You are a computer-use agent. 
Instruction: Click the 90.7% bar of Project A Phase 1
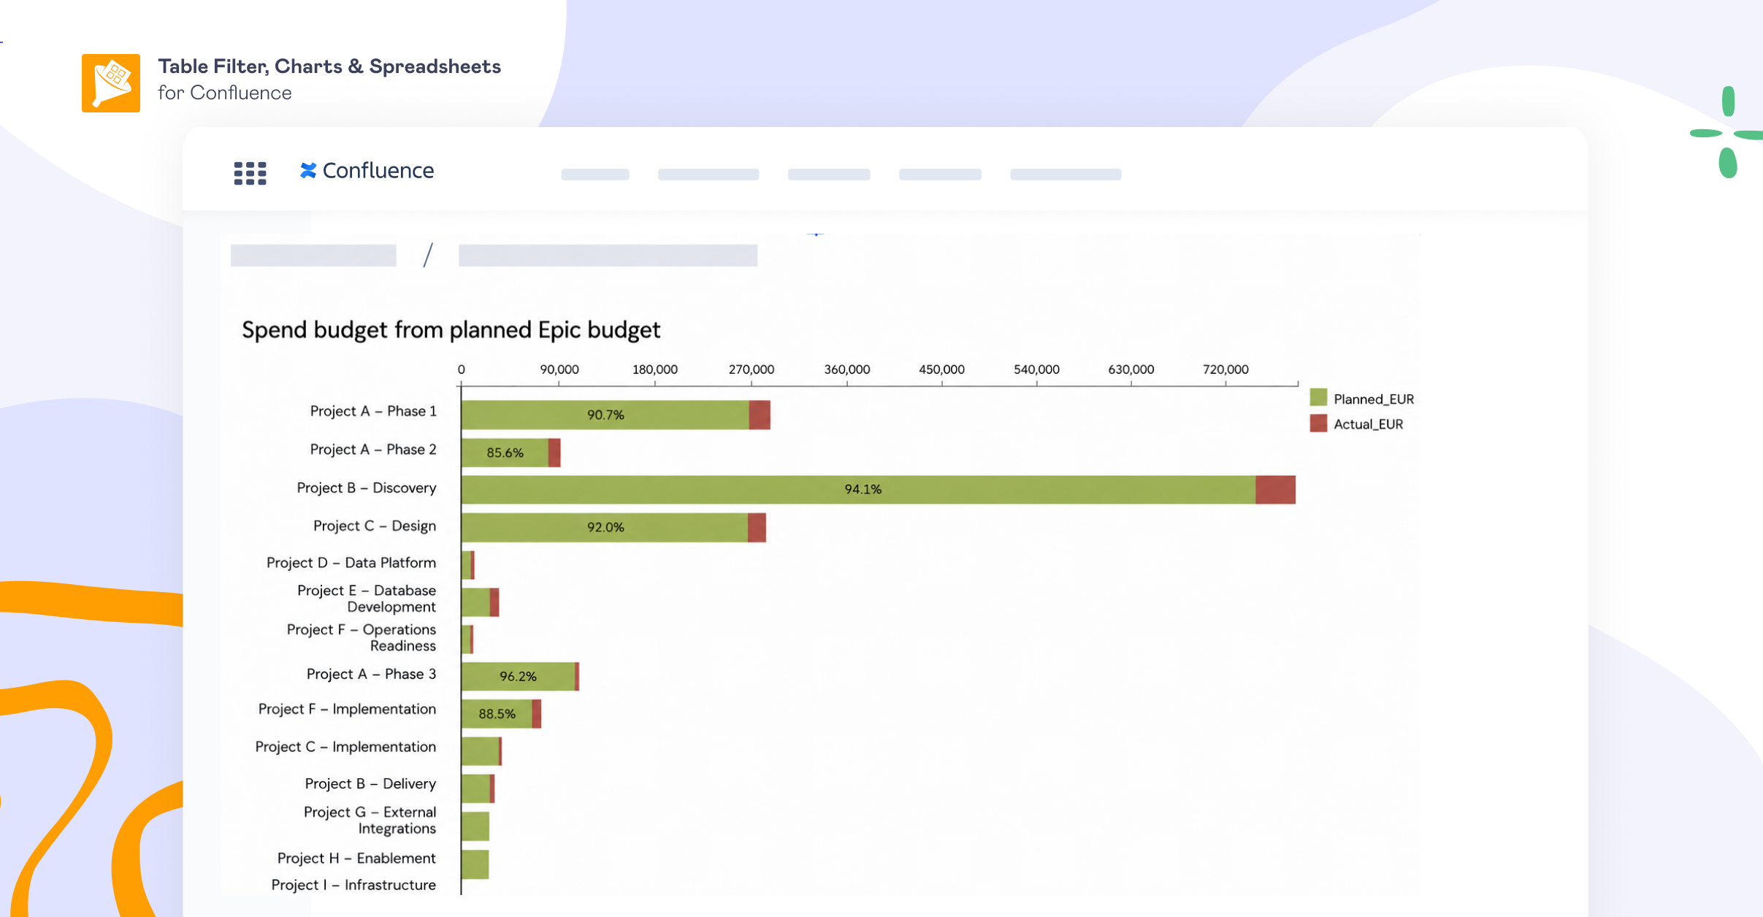click(605, 415)
